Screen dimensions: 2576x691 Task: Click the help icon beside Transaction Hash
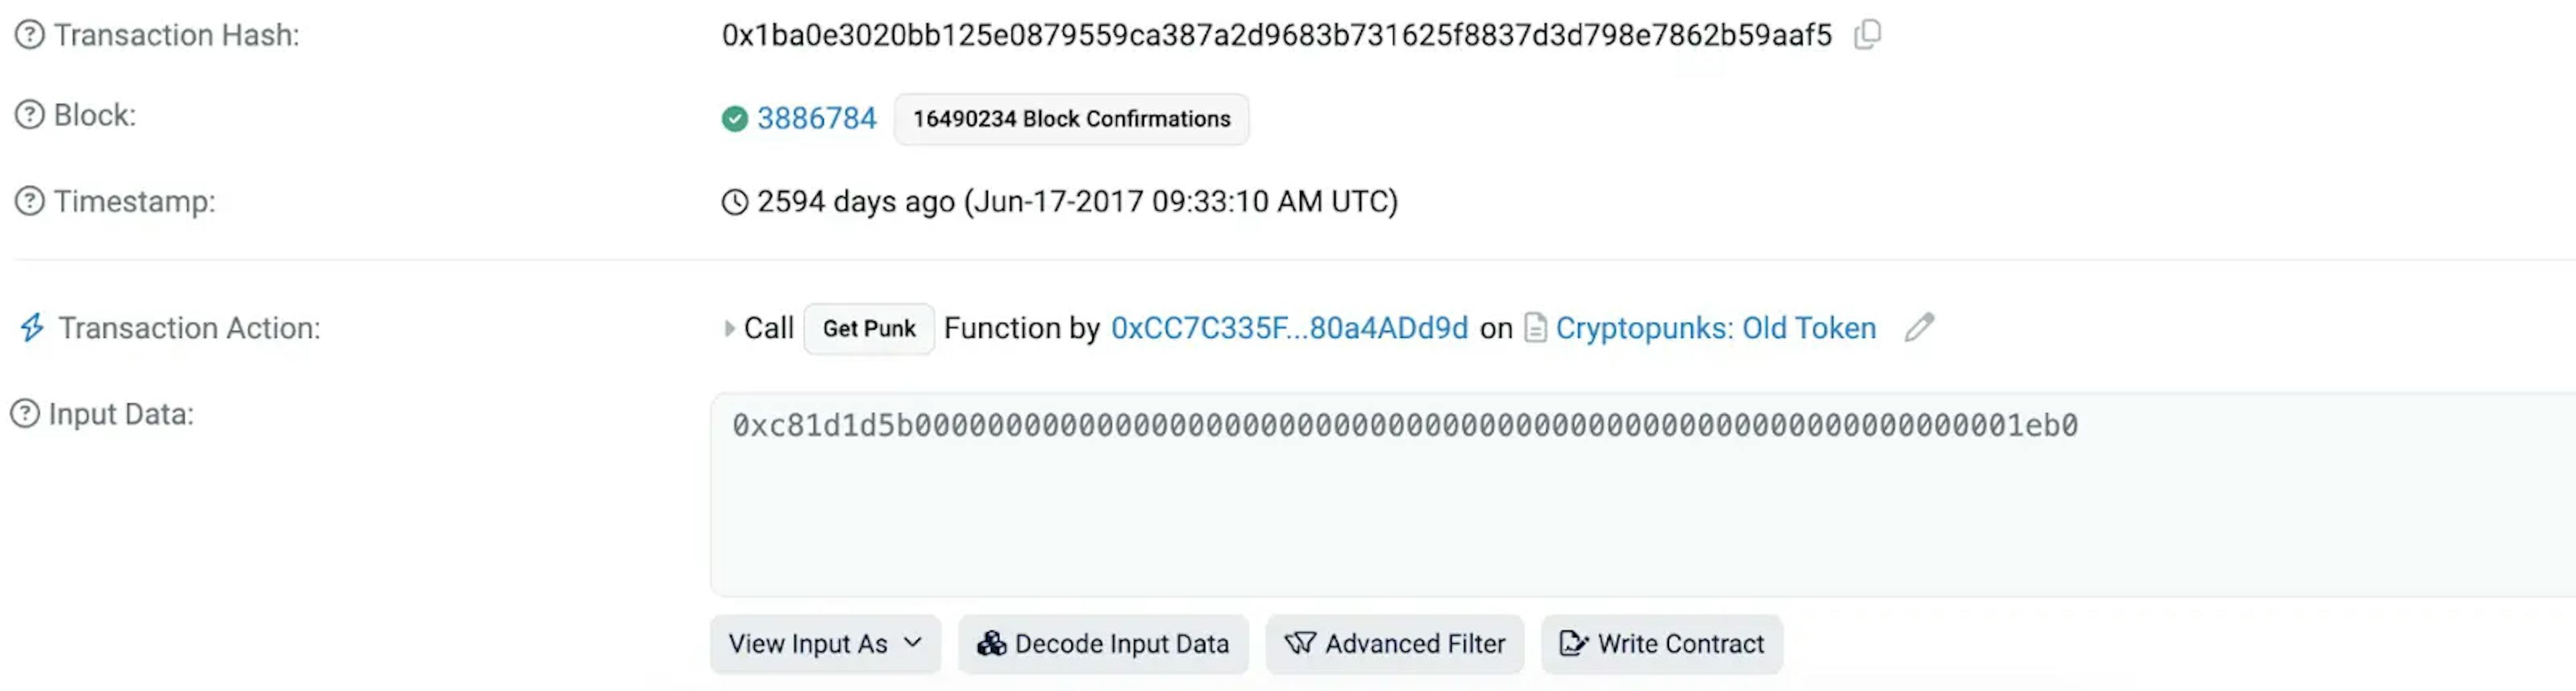(30, 35)
